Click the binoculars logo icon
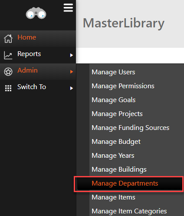This screenshot has height=216, width=184. (x=36, y=13)
